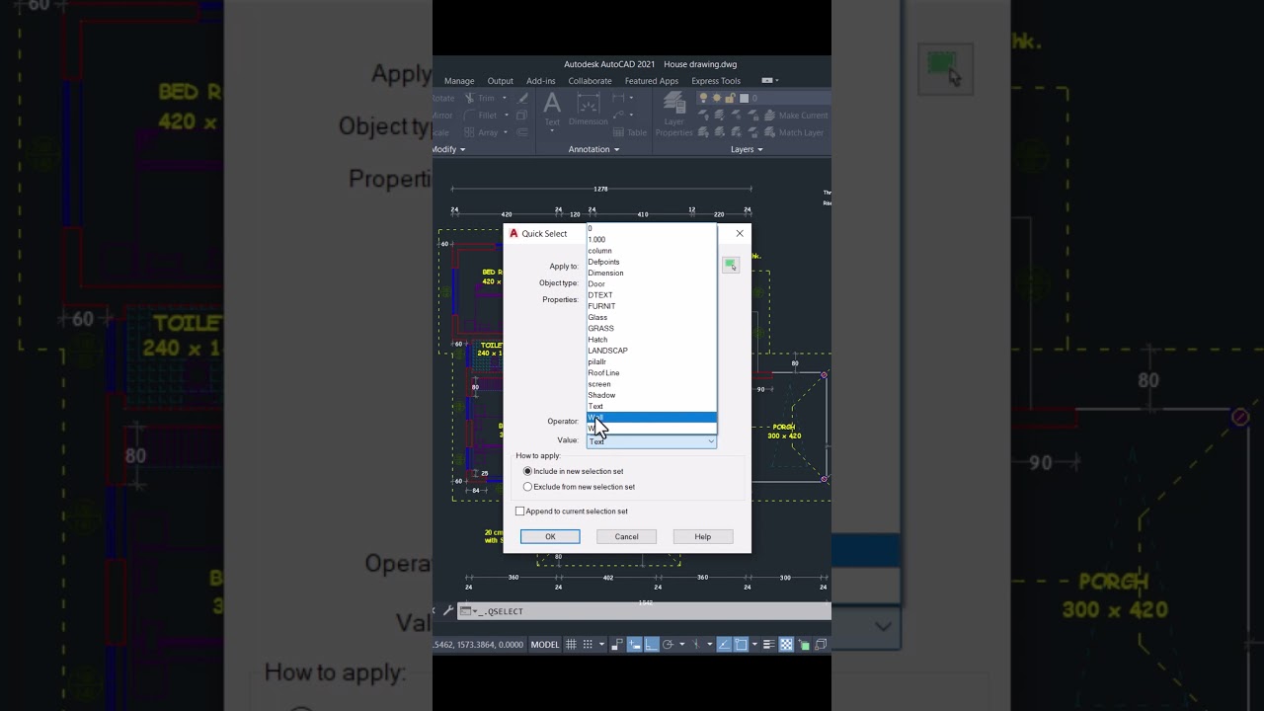This screenshot has height=711, width=1264.
Task: Open the Output ribbon tab
Action: (x=501, y=81)
